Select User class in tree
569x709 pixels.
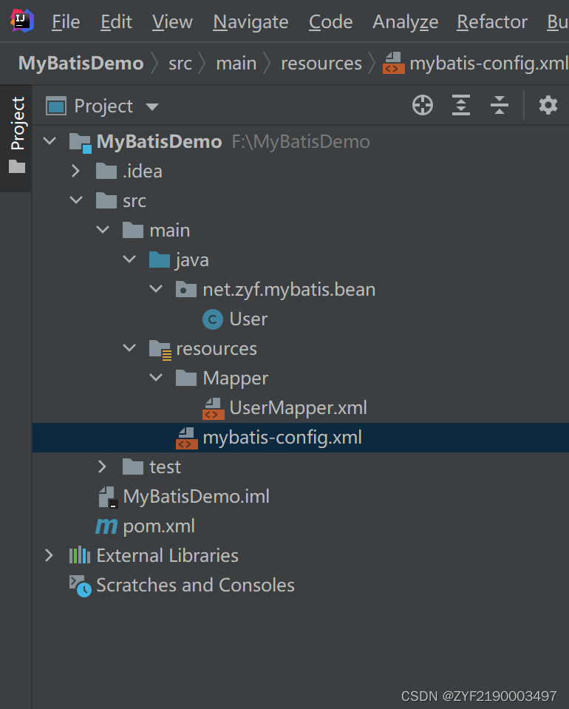coord(248,319)
